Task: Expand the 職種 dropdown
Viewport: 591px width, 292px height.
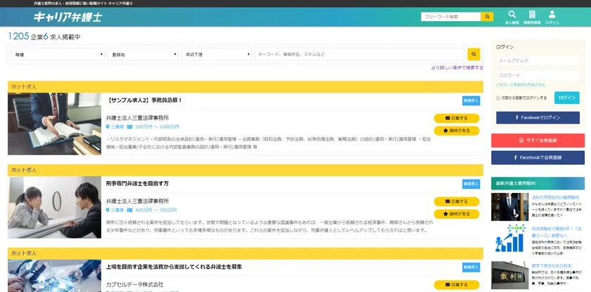Action: click(58, 54)
